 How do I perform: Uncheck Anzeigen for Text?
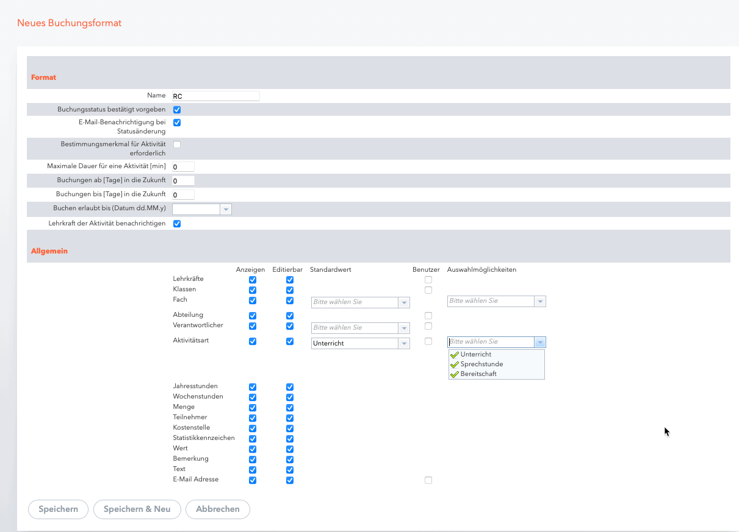(x=253, y=470)
